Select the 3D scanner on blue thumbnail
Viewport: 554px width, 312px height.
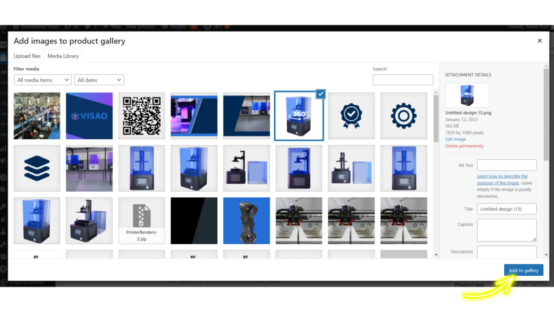(247, 220)
